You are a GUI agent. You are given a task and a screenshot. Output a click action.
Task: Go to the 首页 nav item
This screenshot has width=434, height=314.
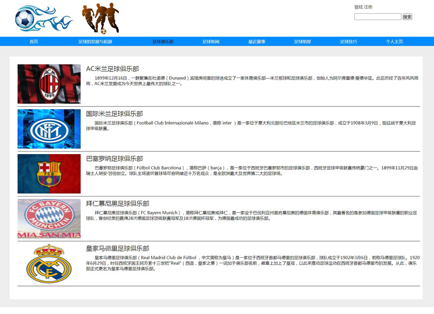click(34, 41)
